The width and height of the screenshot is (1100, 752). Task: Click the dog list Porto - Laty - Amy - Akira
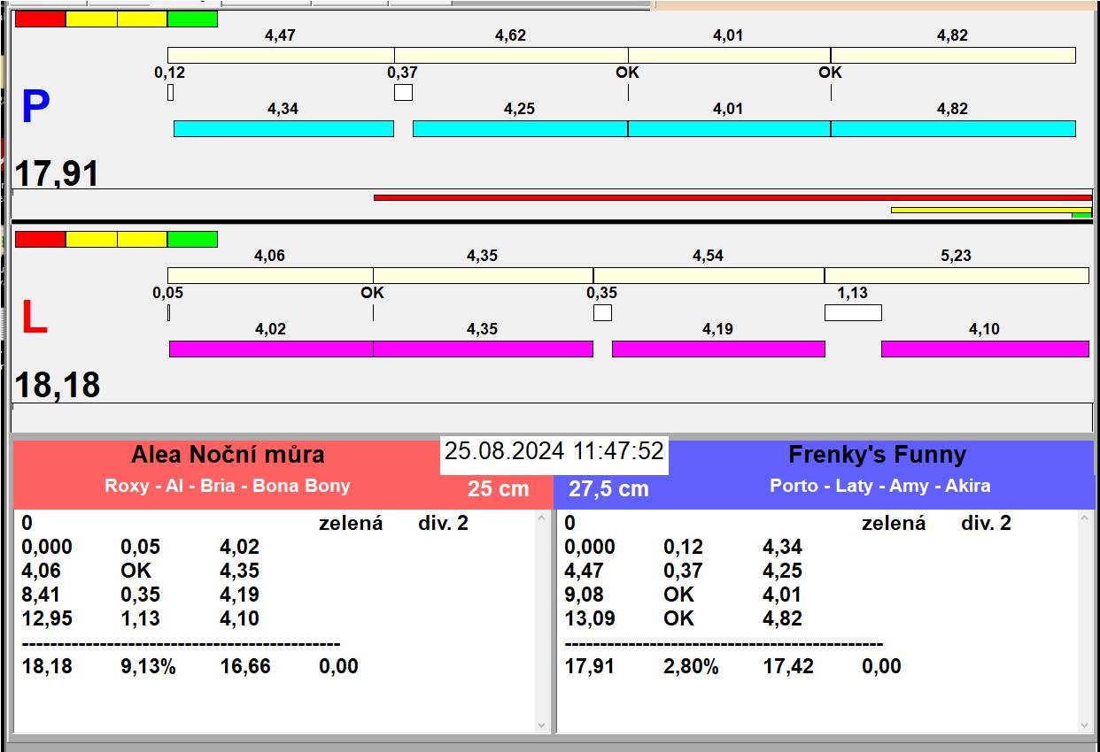(880, 486)
